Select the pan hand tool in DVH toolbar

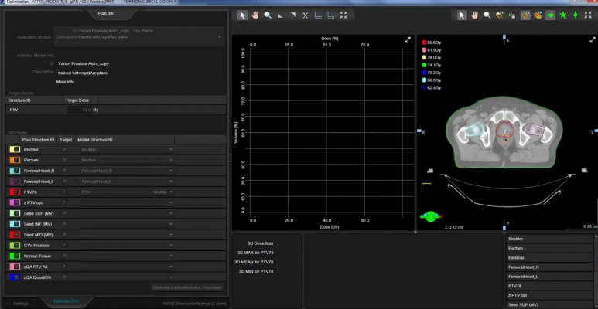[x=255, y=15]
